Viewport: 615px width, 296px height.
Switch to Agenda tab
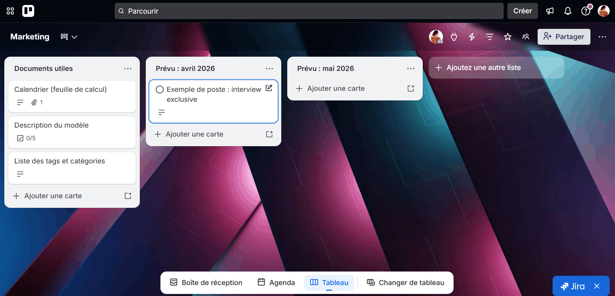click(x=276, y=283)
